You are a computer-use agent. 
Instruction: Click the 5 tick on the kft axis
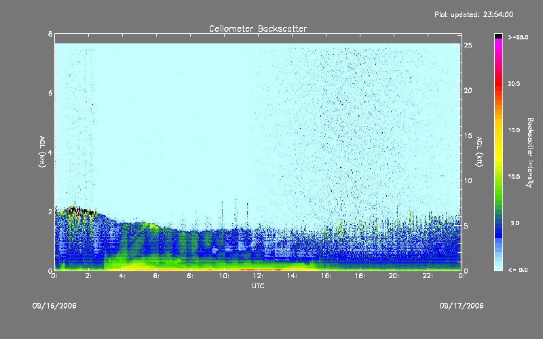click(466, 226)
